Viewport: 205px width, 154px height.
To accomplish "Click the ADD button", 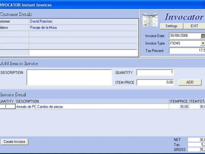I will [x=190, y=82].
